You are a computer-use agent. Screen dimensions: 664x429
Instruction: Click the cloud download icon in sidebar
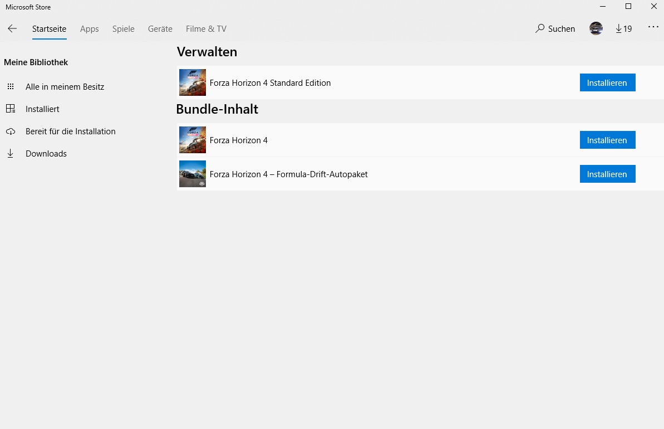pyautogui.click(x=11, y=131)
